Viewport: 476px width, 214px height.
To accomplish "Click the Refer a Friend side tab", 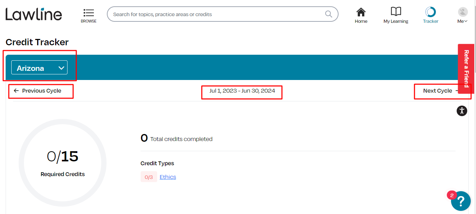I will coord(466,69).
